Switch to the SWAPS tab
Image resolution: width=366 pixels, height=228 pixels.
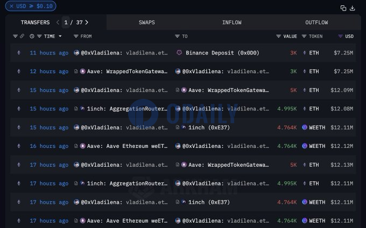tap(147, 23)
